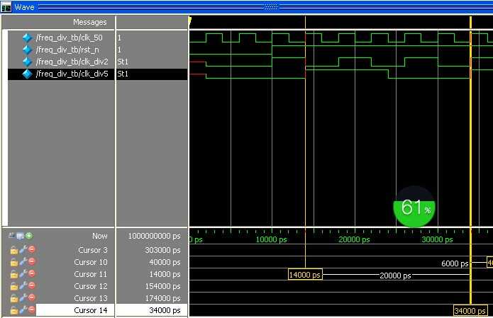Click the Now label in cursor pane

[x=100, y=236]
